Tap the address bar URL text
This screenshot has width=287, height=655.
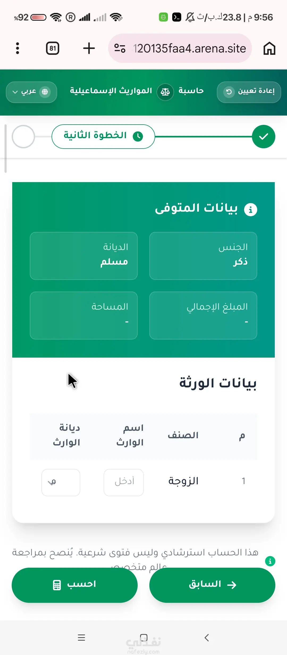189,48
